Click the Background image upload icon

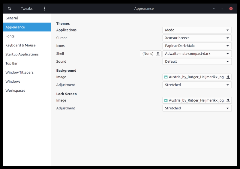[x=228, y=77]
